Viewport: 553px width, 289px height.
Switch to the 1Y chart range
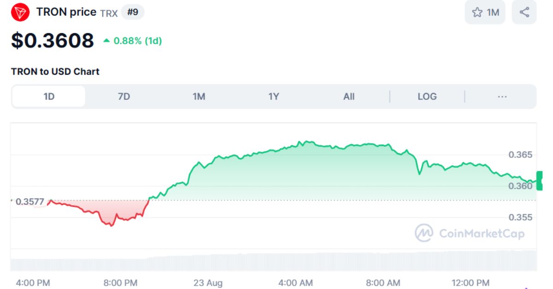[x=274, y=96]
